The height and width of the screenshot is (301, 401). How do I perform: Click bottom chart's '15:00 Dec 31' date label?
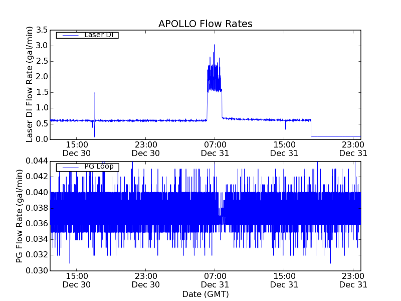click(x=284, y=280)
